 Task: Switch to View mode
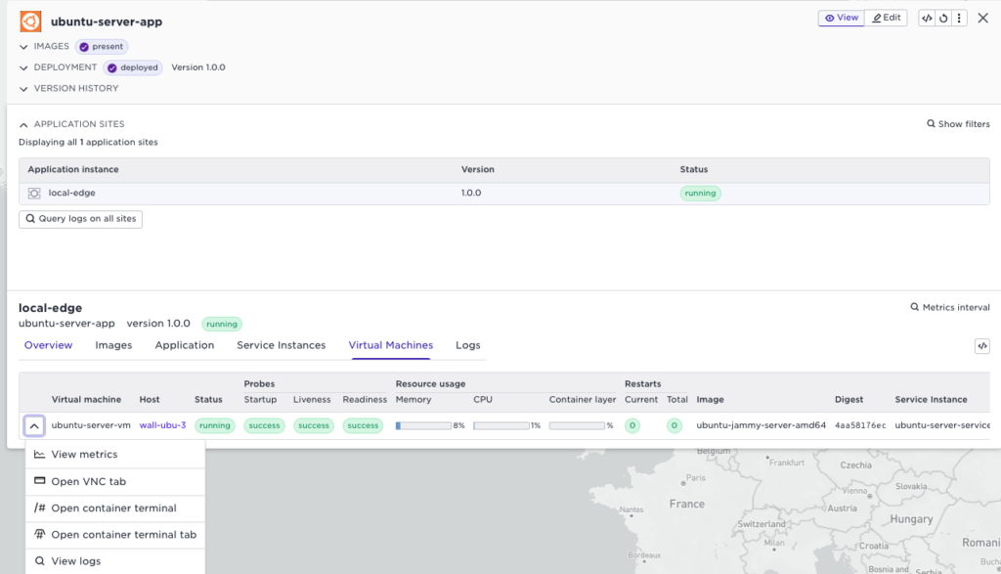click(x=841, y=18)
